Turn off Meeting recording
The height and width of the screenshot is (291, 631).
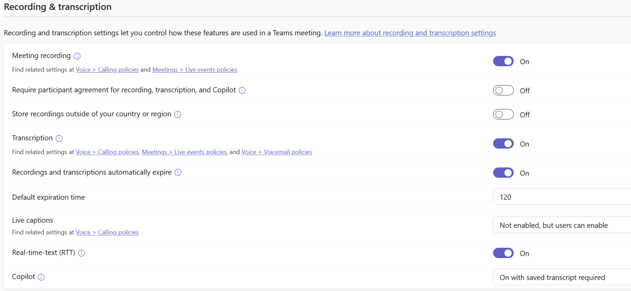pyautogui.click(x=503, y=61)
